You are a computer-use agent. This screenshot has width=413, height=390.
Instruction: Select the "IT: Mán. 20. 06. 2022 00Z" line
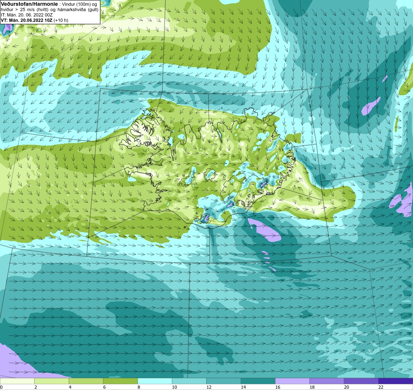(x=26, y=15)
